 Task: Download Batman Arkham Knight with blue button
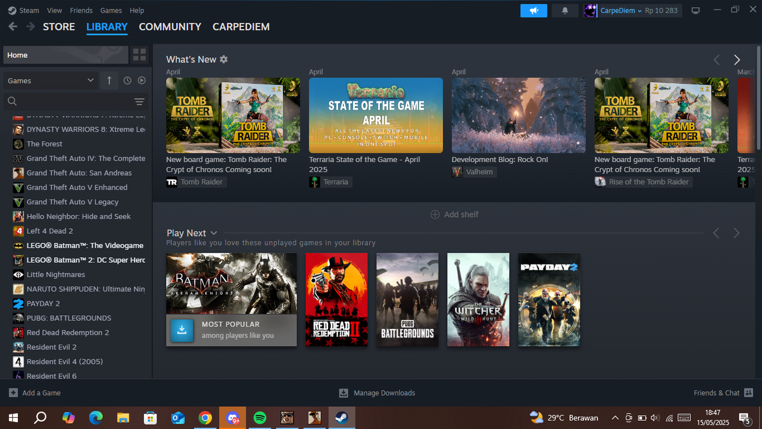(182, 330)
